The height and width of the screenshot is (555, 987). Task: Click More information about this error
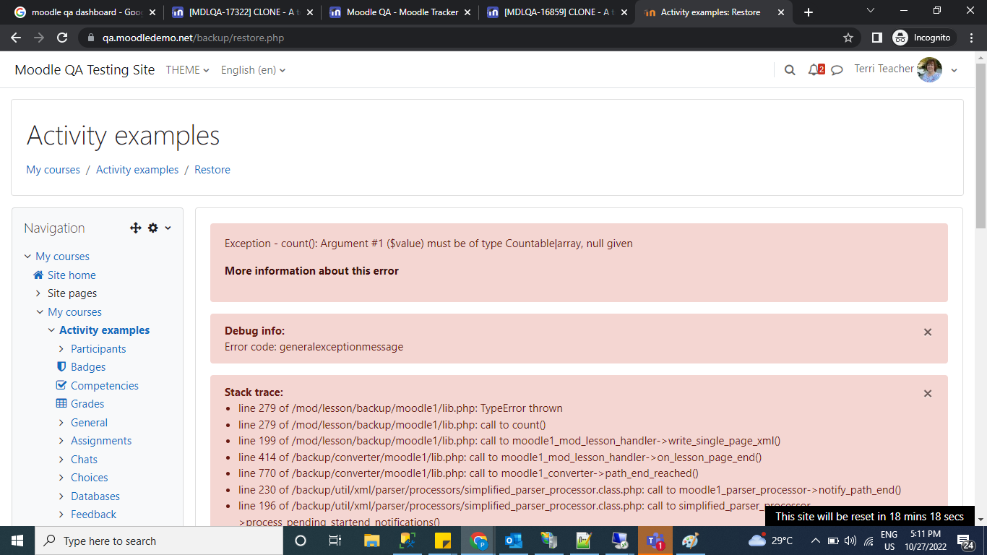point(311,271)
